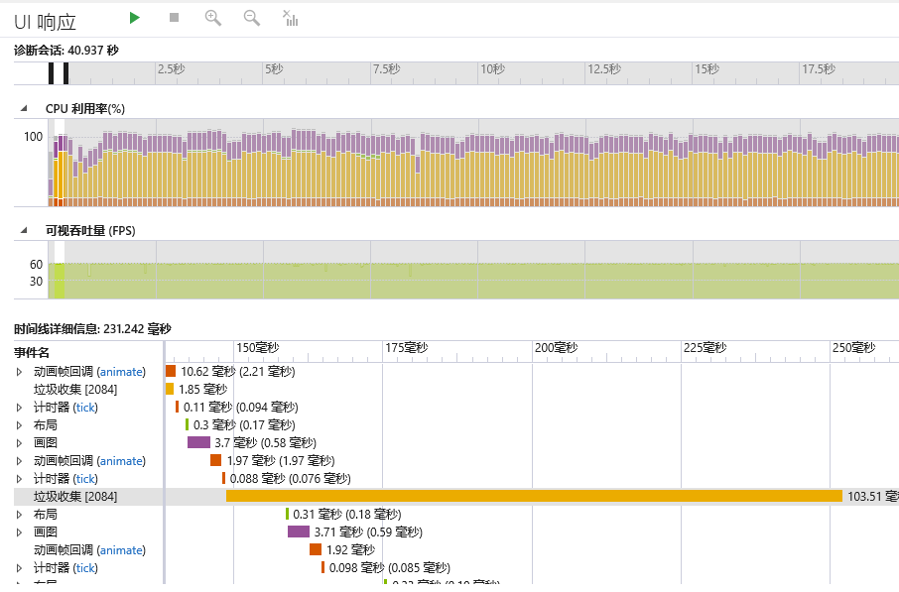The height and width of the screenshot is (592, 899).
Task: Click the purple 3.71 毫秒 paint bar
Action: pos(299,532)
